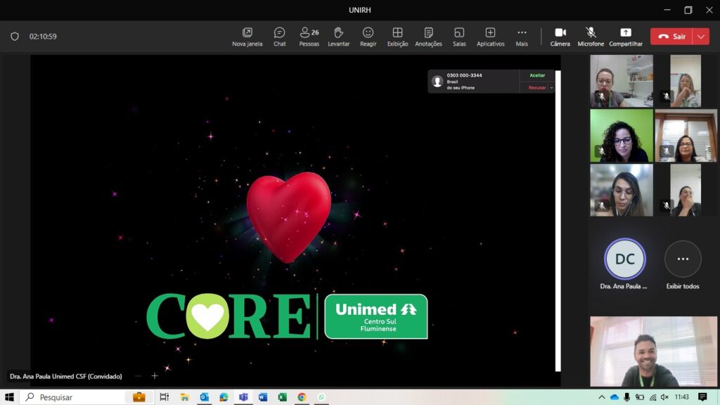
Task: Unmute the Microfone
Action: click(x=591, y=37)
